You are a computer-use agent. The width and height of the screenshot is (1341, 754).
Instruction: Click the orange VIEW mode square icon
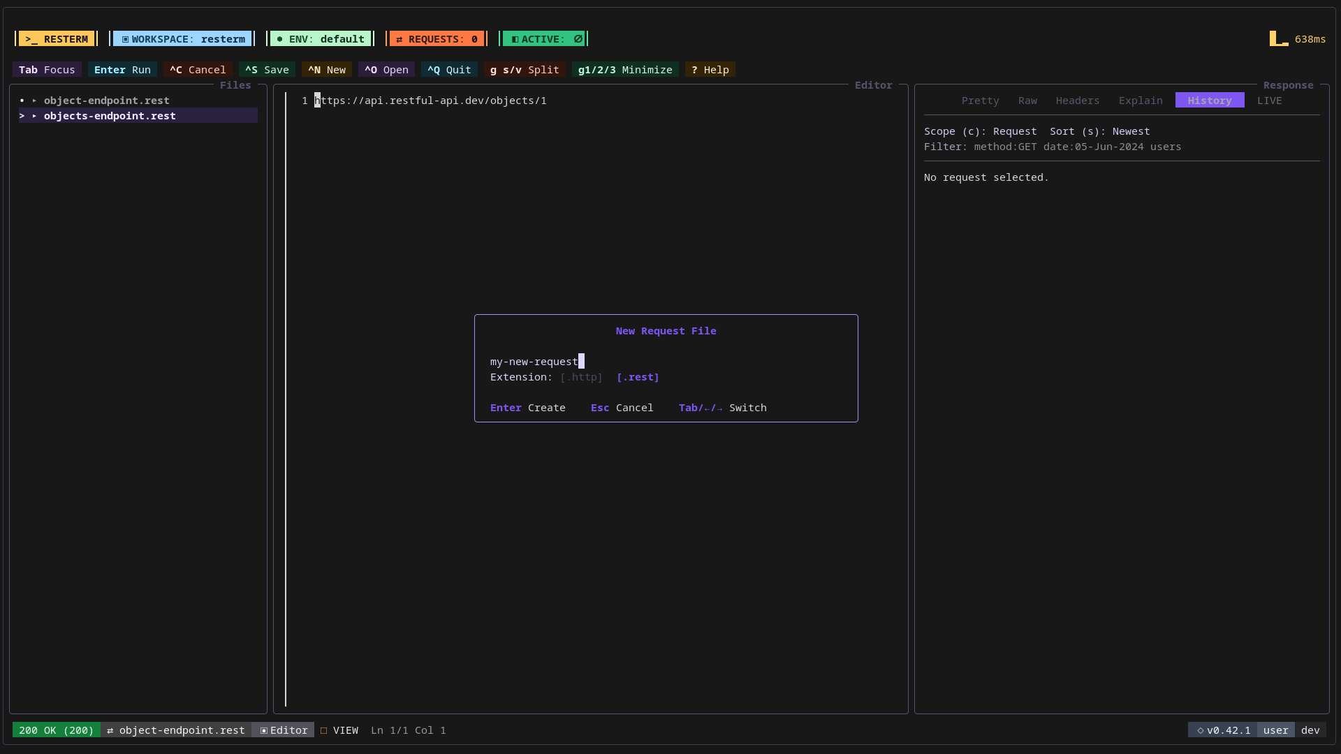coord(324,730)
